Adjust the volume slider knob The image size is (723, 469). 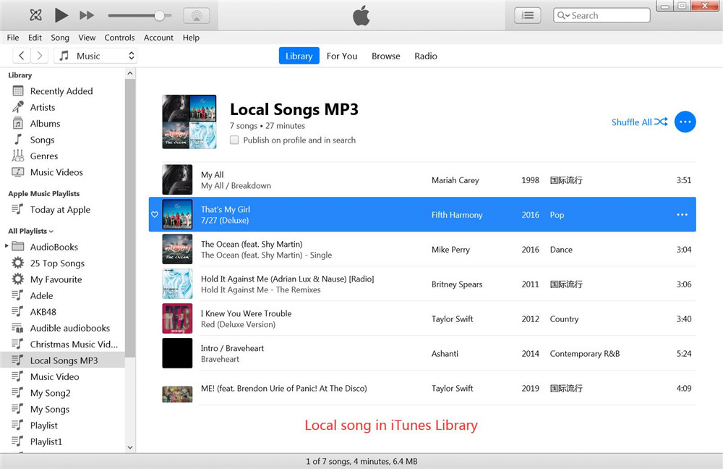pyautogui.click(x=159, y=16)
